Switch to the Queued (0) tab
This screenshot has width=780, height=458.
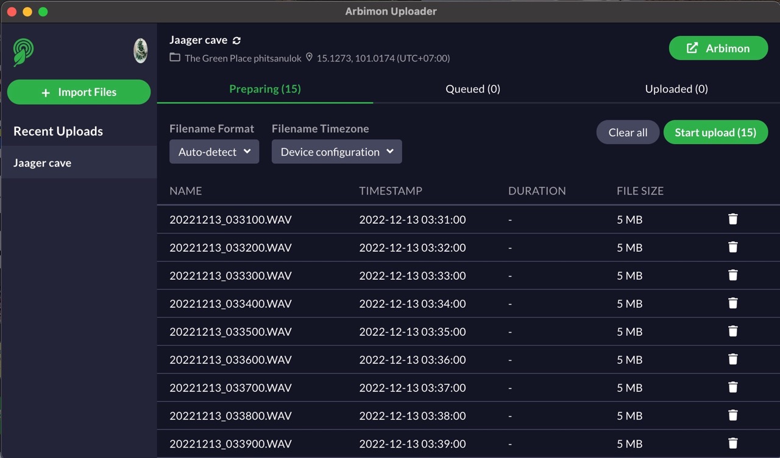pyautogui.click(x=473, y=89)
